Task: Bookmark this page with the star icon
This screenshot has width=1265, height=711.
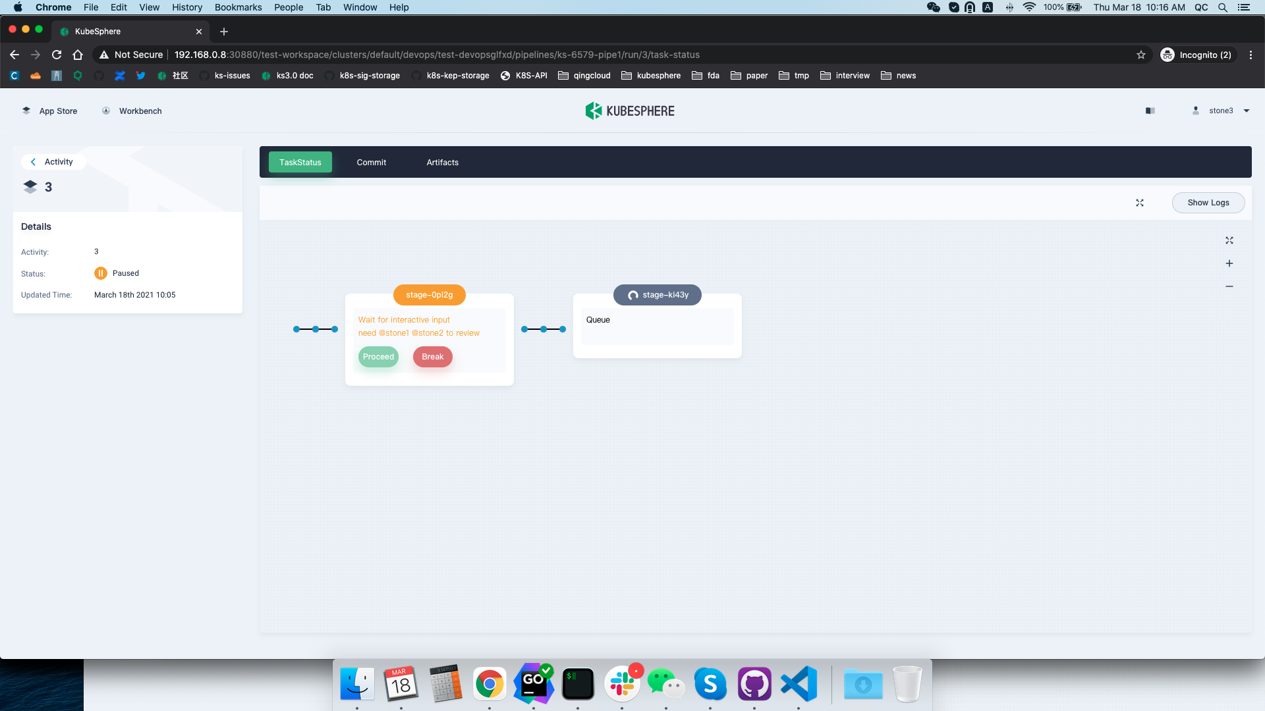Action: (x=1141, y=55)
